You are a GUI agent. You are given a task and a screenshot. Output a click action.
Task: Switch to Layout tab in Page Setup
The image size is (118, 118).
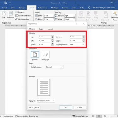tap(50, 29)
